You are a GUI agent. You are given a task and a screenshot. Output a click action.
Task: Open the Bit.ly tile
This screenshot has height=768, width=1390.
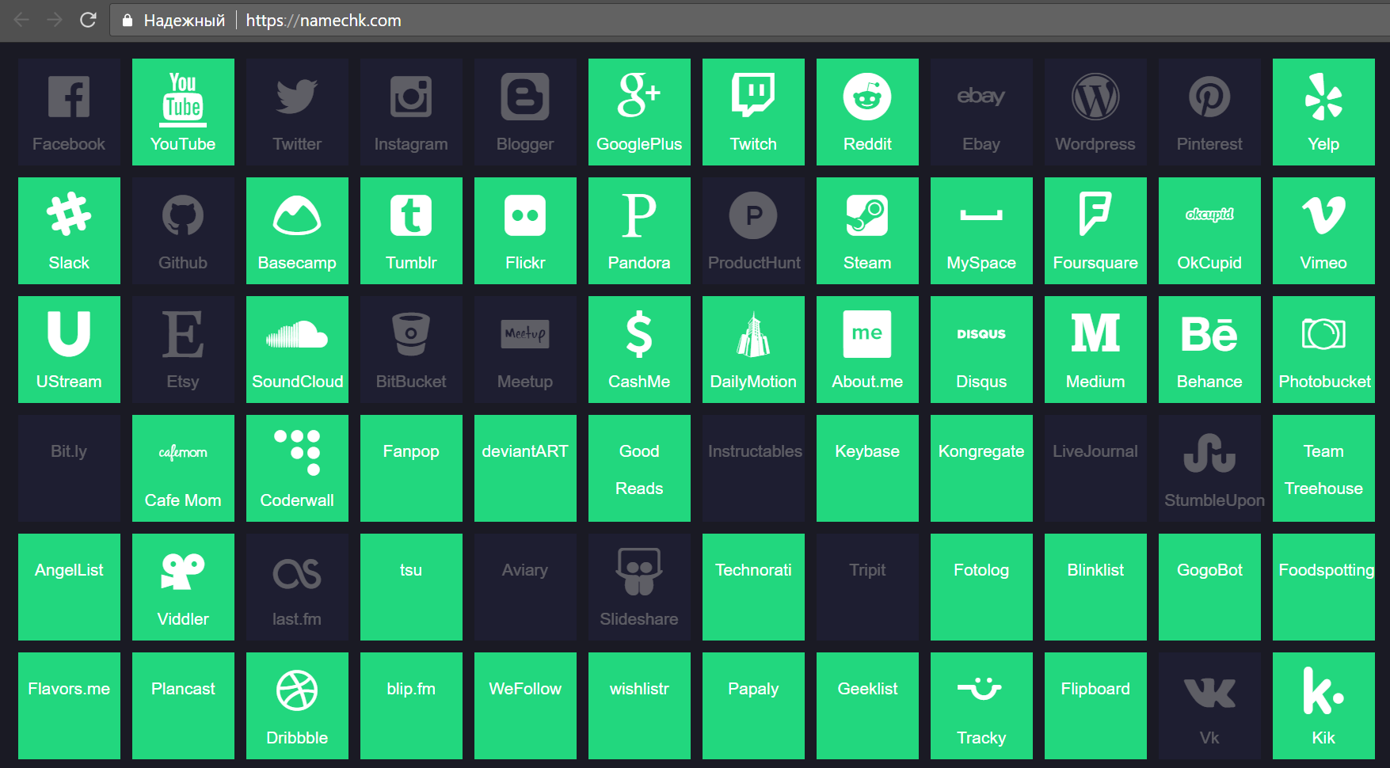69,468
